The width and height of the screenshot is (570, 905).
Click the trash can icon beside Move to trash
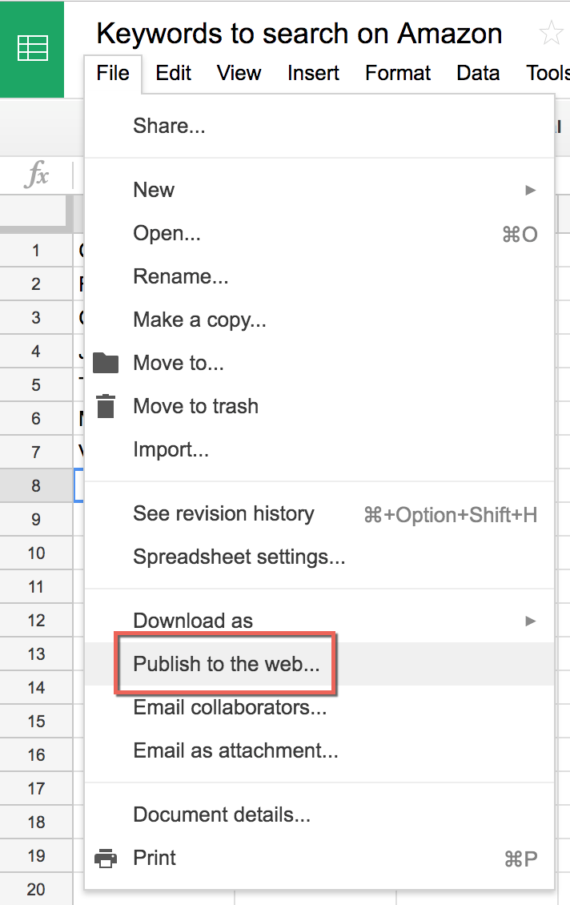pyautogui.click(x=106, y=406)
